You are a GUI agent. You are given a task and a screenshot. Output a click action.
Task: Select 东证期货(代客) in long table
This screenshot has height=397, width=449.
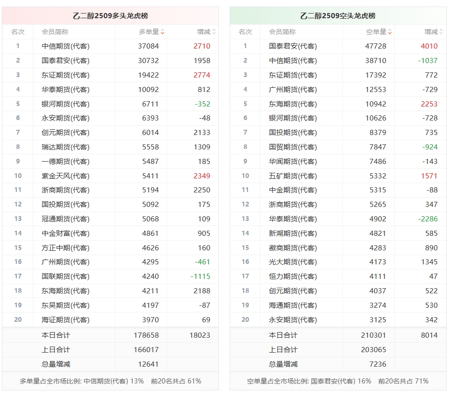(65, 75)
